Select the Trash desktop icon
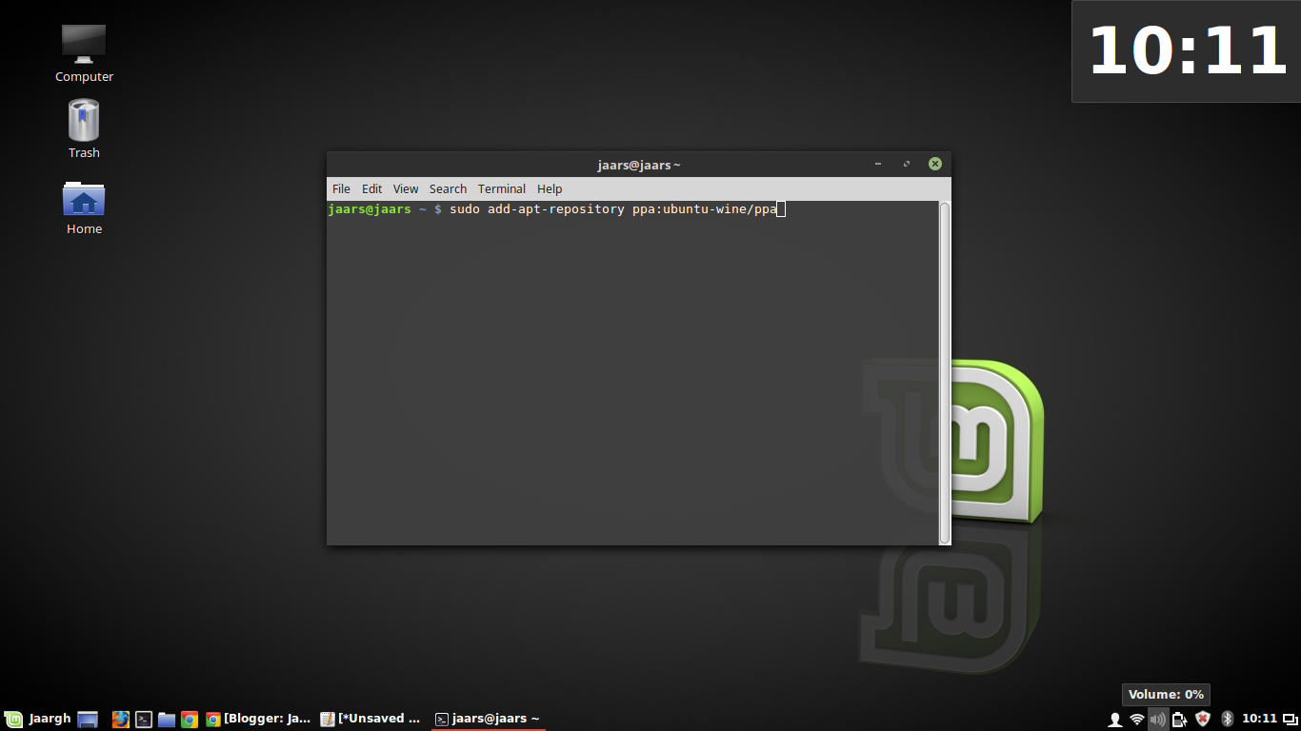 tap(84, 128)
